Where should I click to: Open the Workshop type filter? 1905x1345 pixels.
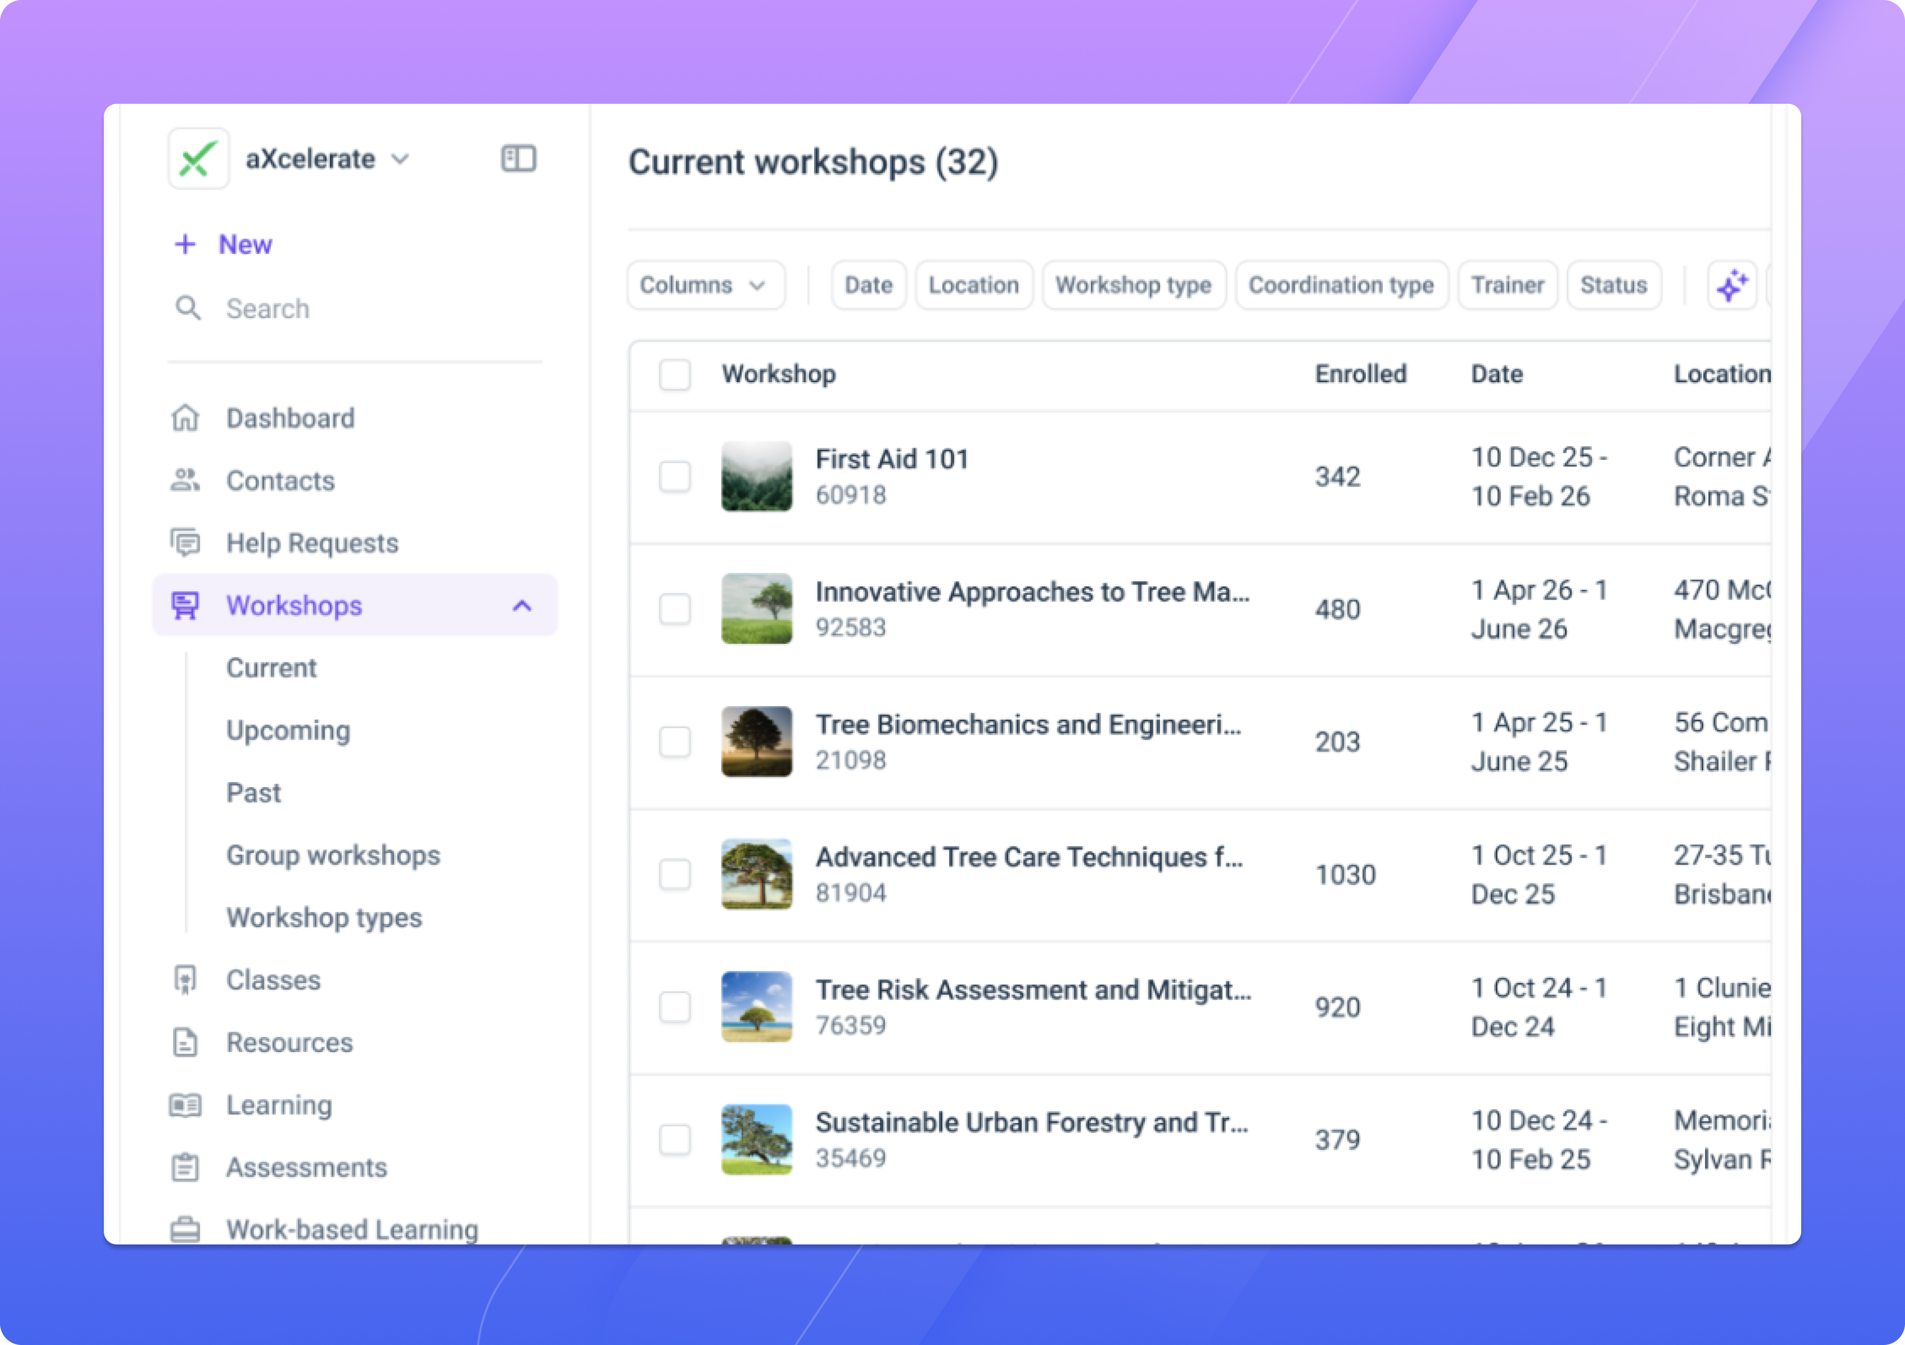click(1134, 285)
